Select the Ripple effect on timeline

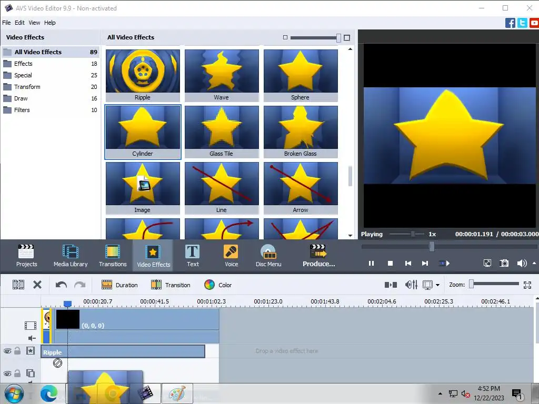tap(123, 351)
